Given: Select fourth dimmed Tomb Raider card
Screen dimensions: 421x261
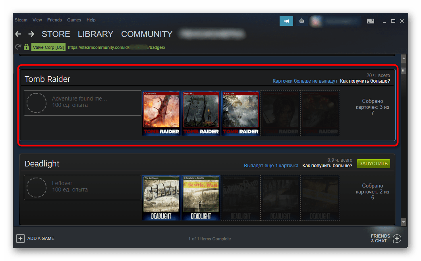Looking at the screenshot, I should pyautogui.click(x=280, y=113).
